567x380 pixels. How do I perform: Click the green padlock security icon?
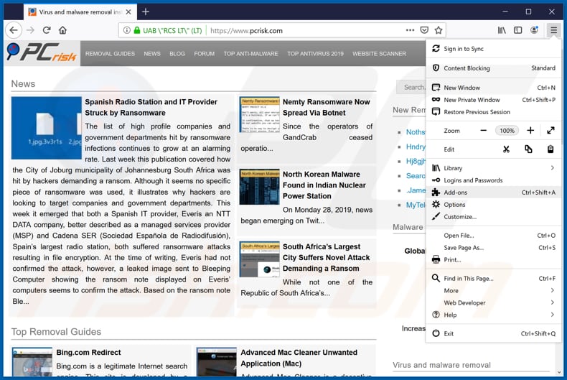[137, 30]
